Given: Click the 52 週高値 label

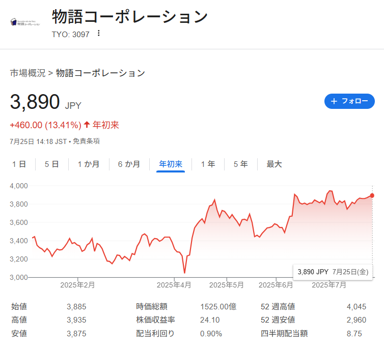Looking at the screenshot, I should pos(278,307).
